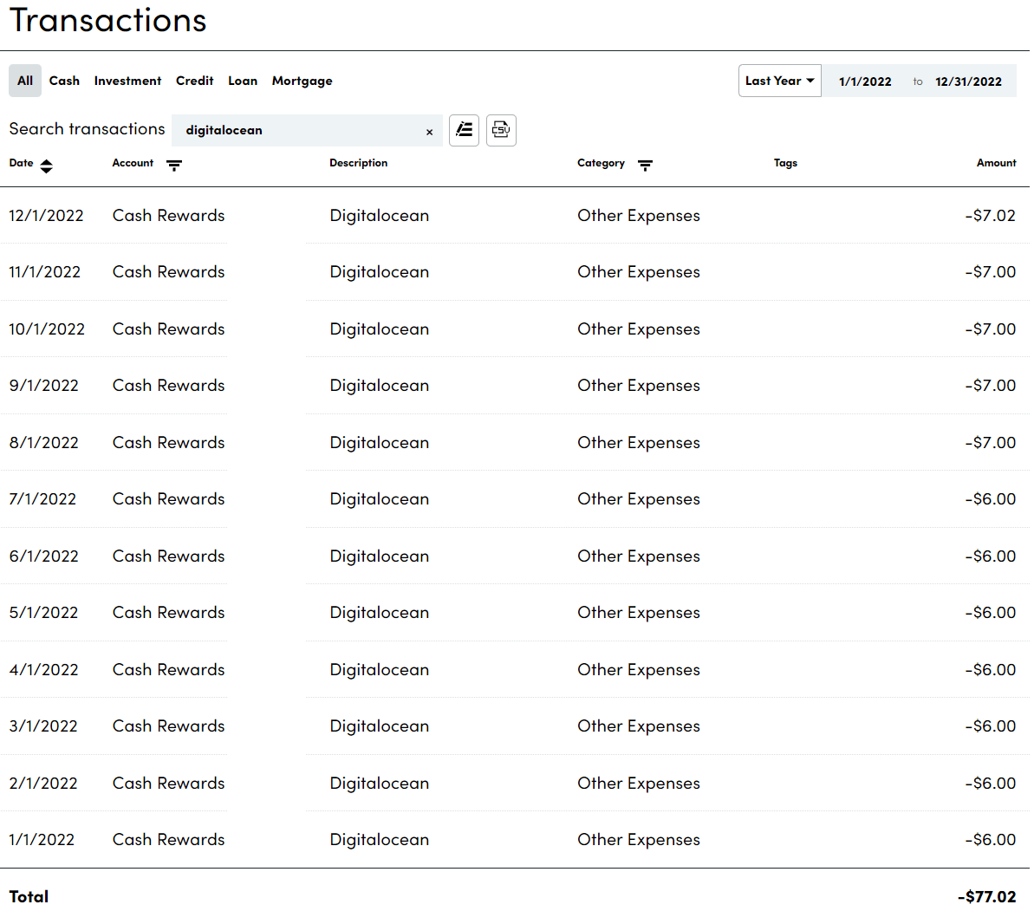Viewport: 1034px width, 924px height.
Task: Select the 9/1/2022 transaction date
Action: point(43,385)
